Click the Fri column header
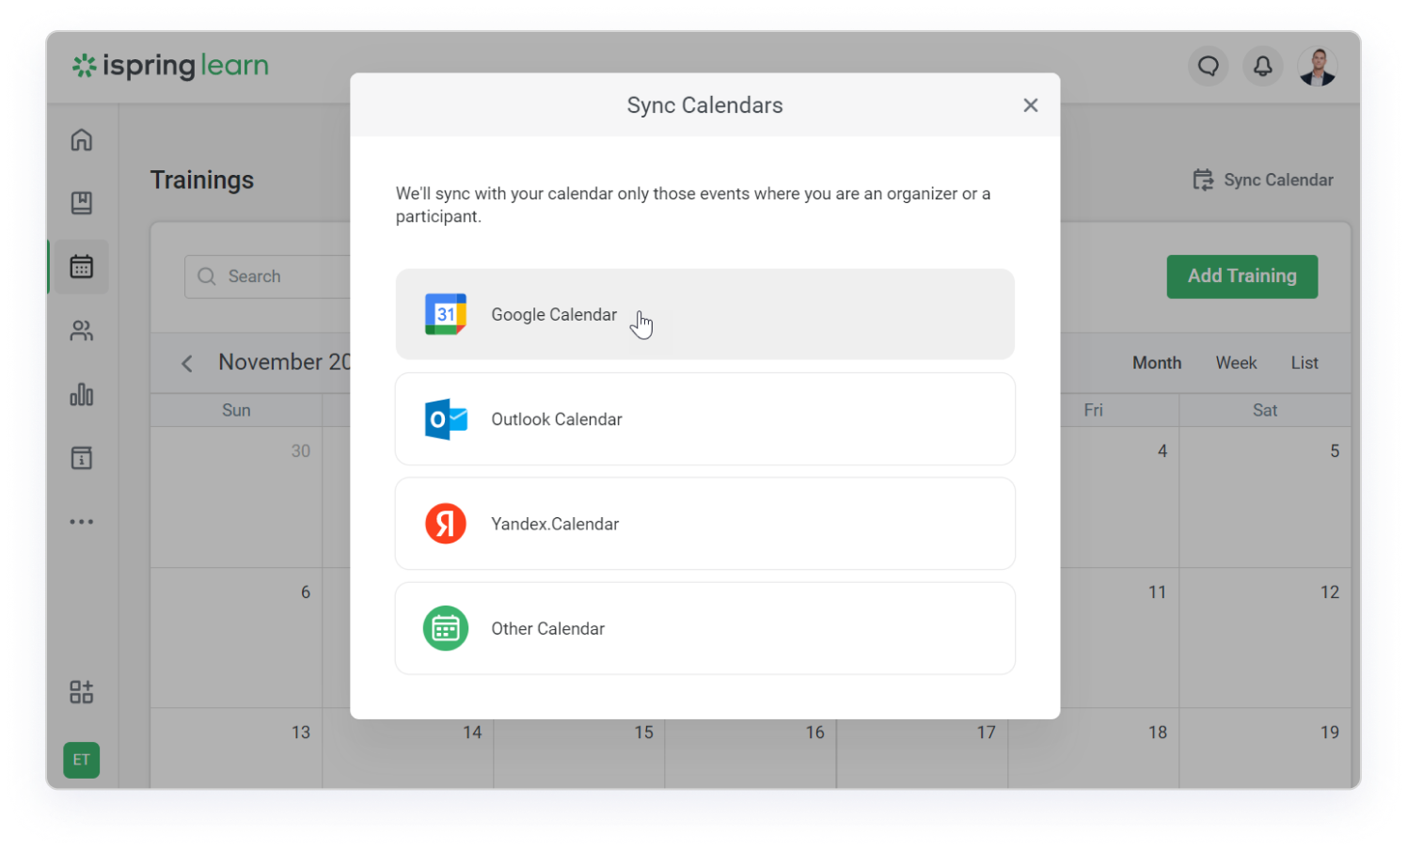 [x=1093, y=410]
